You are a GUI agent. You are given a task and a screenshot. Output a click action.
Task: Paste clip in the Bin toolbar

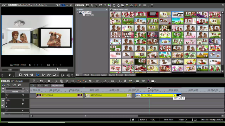click(123, 5)
